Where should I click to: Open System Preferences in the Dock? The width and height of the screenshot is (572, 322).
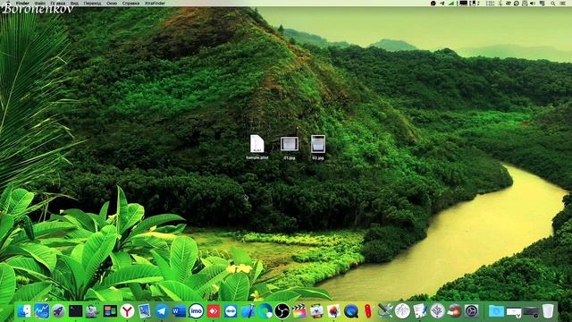click(x=471, y=311)
